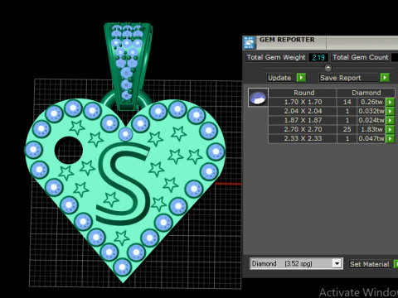This screenshot has width=398, height=298.
Task: Click the 1.83tw weight cell
Action: (x=371, y=129)
